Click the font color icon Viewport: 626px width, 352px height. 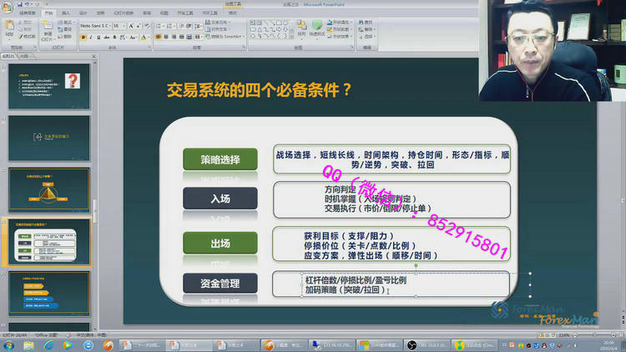pyautogui.click(x=144, y=38)
